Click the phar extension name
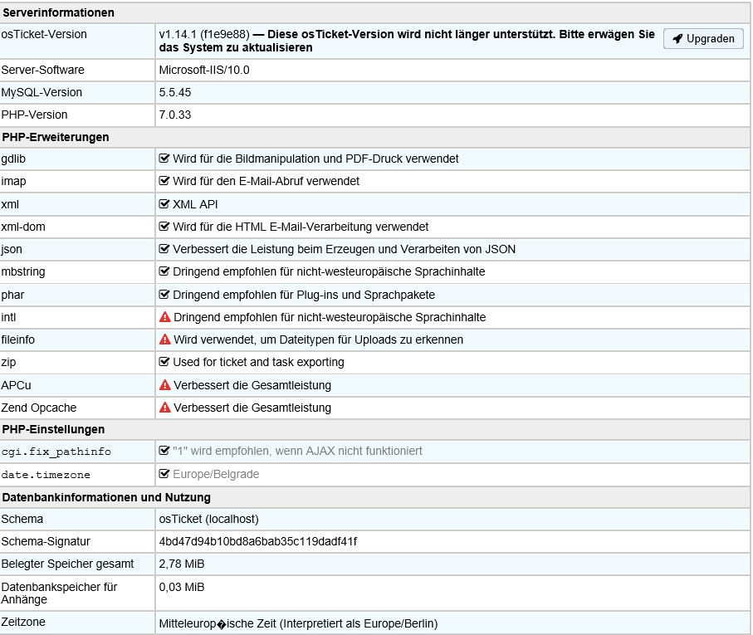 point(12,295)
